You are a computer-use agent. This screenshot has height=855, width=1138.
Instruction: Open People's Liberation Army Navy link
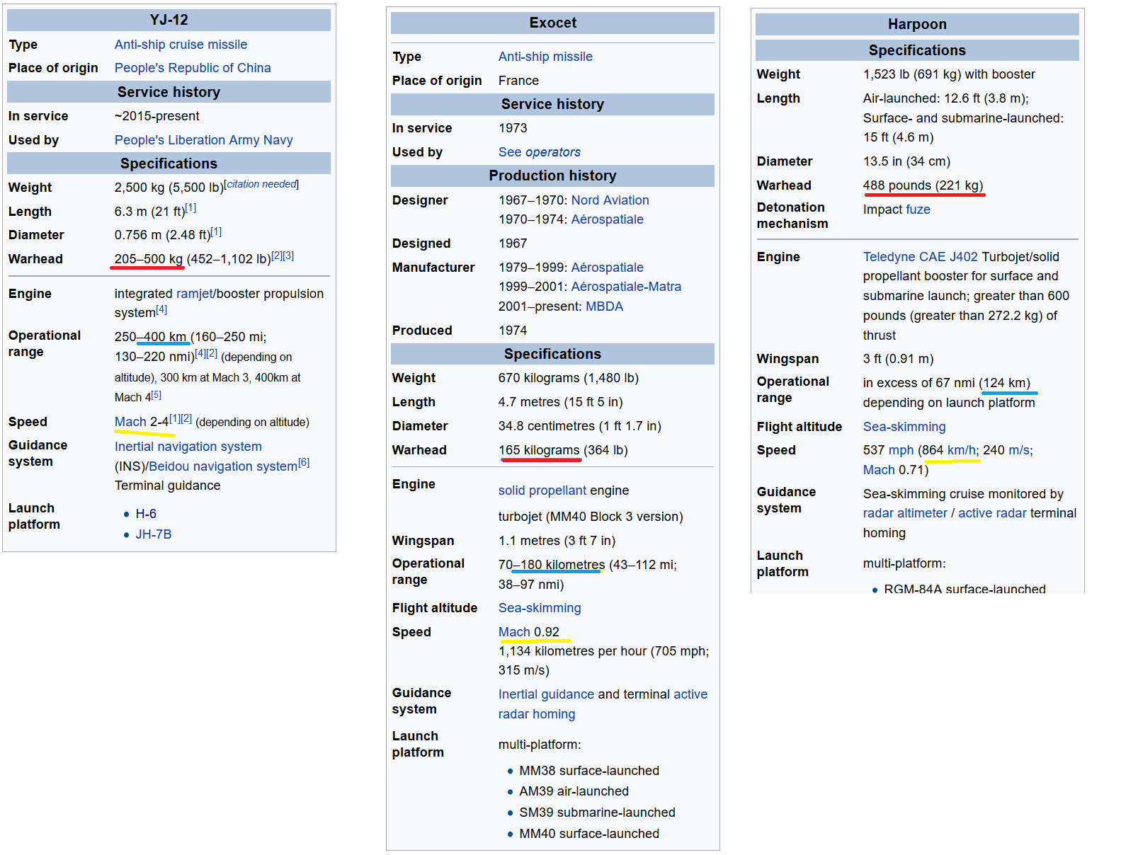[x=204, y=140]
